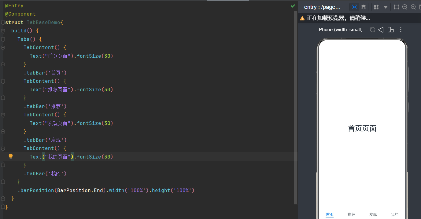Fold the build() method
This screenshot has height=219, width=421.
point(3,31)
